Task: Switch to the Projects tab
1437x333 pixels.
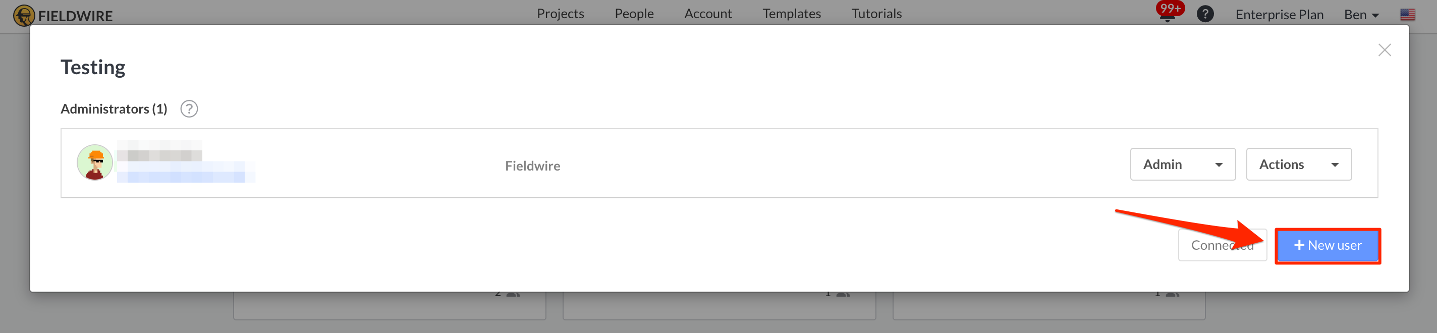Action: [560, 14]
